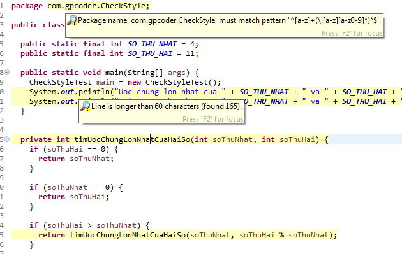Click the Checkstyle warning icon in package tooltip
Screen dimensions: 402x254
71,20
